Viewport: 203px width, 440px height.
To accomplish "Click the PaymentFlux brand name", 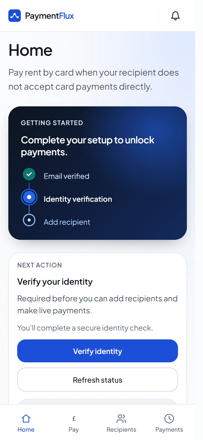I will [49, 16].
